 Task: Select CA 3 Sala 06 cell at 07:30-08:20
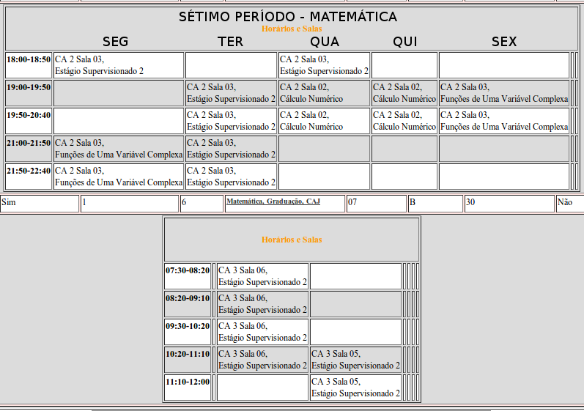(262, 276)
